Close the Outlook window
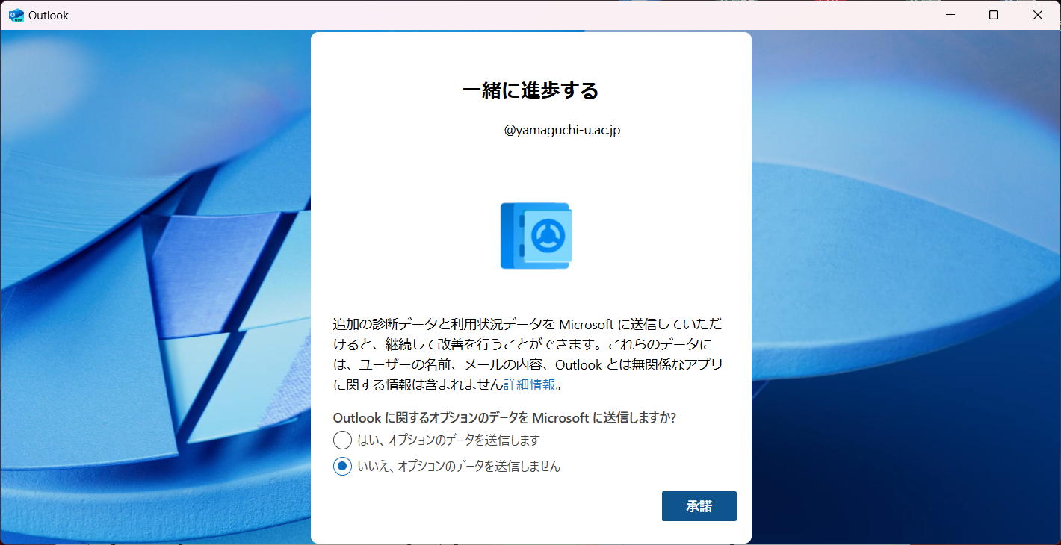This screenshot has height=545, width=1061. pyautogui.click(x=1038, y=15)
